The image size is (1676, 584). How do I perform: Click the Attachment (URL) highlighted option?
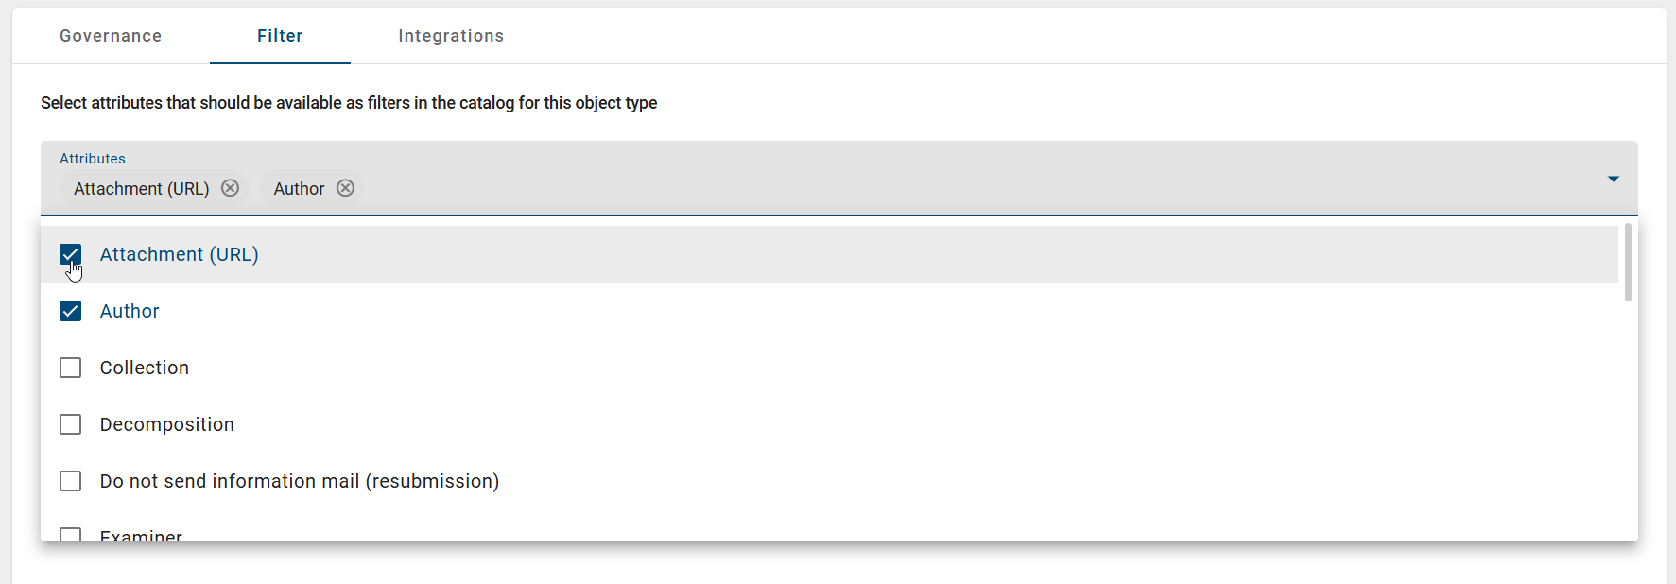179,254
